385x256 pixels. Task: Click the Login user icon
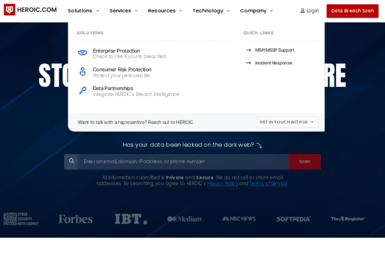(x=302, y=10)
